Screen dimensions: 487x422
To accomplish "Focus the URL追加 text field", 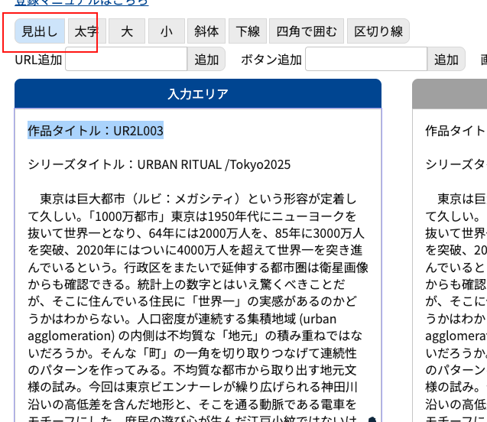I will [x=126, y=60].
